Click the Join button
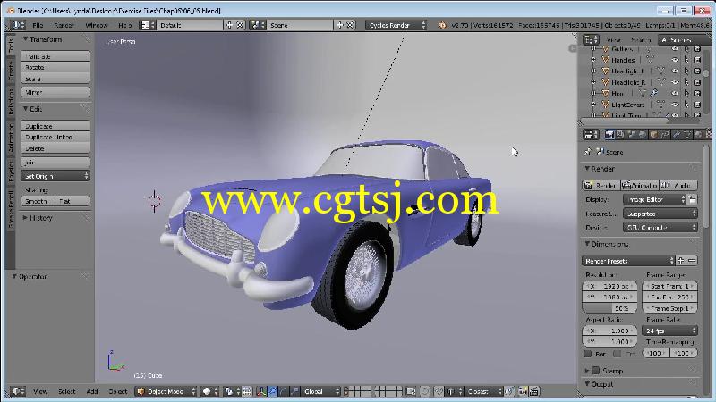The height and width of the screenshot is (402, 716). [x=55, y=162]
